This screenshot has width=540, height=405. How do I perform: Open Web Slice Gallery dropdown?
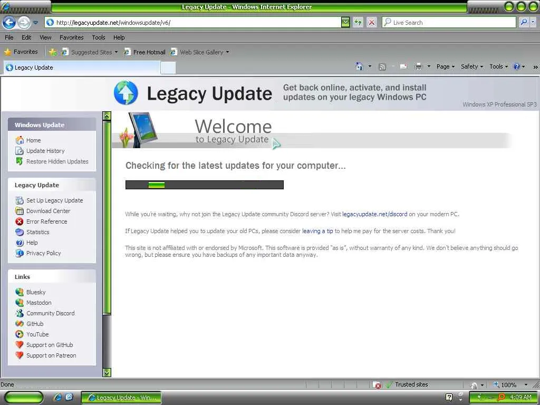199,52
